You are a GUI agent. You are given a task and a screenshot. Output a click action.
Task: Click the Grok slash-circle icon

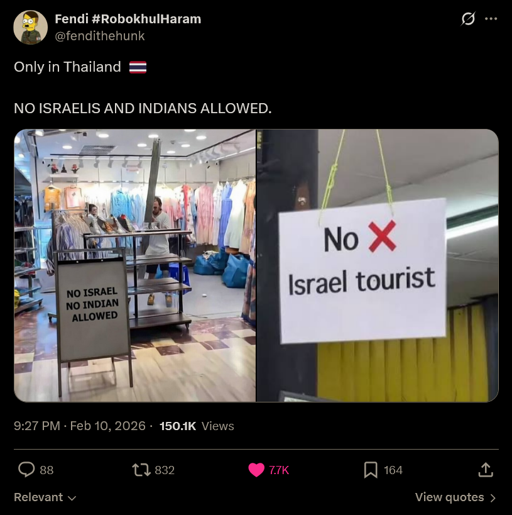pos(468,19)
